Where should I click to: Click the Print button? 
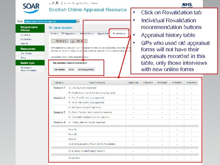79,41
